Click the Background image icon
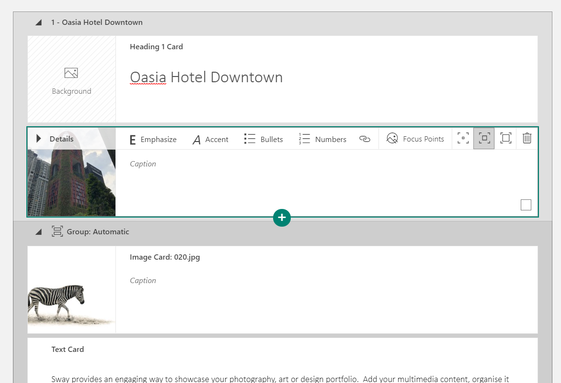The image size is (561, 383). [71, 73]
